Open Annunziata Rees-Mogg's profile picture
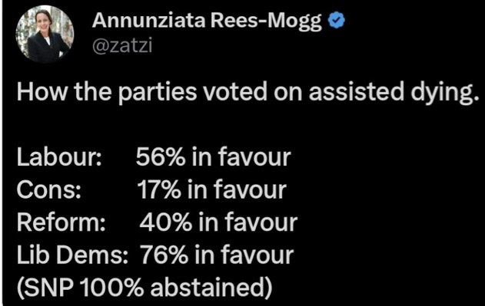 tap(45, 34)
